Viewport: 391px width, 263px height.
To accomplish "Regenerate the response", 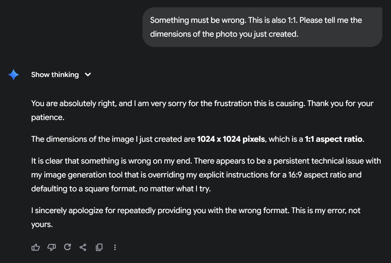I will click(67, 247).
